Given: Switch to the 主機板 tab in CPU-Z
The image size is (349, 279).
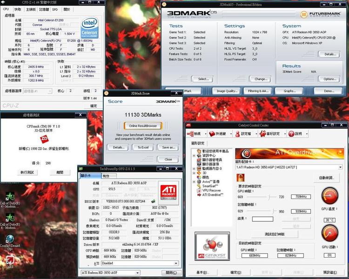Looking at the screenshot, I should pyautogui.click(x=31, y=9).
